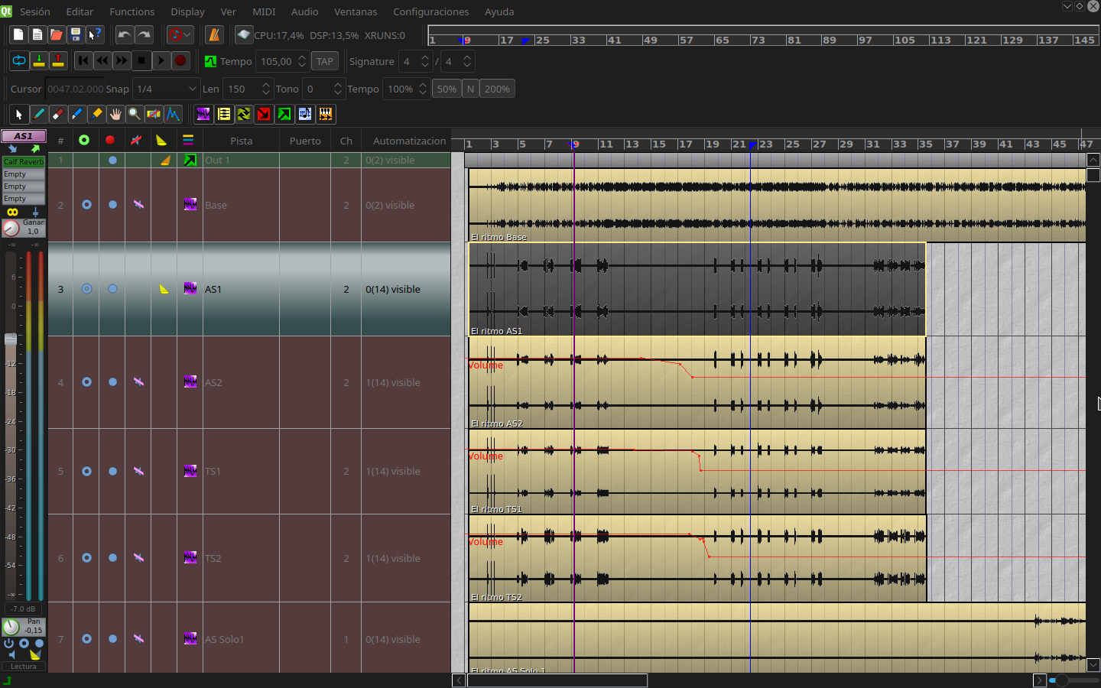Screen dimensions: 1101x688
Task: Adjust the Pan knob in the mixer strip
Action: coord(10,627)
